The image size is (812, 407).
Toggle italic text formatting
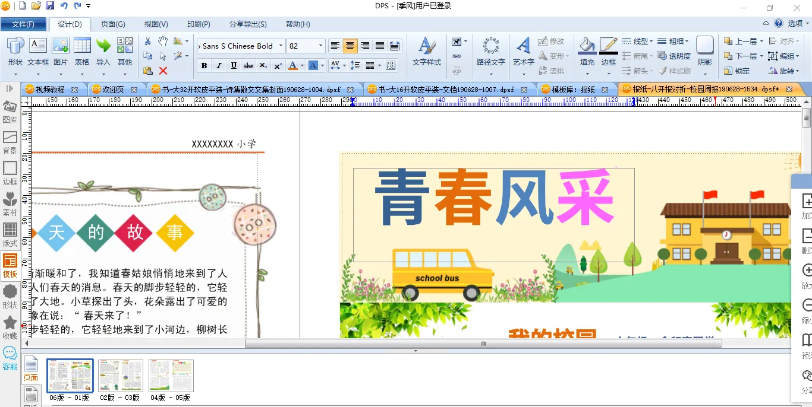tap(219, 65)
